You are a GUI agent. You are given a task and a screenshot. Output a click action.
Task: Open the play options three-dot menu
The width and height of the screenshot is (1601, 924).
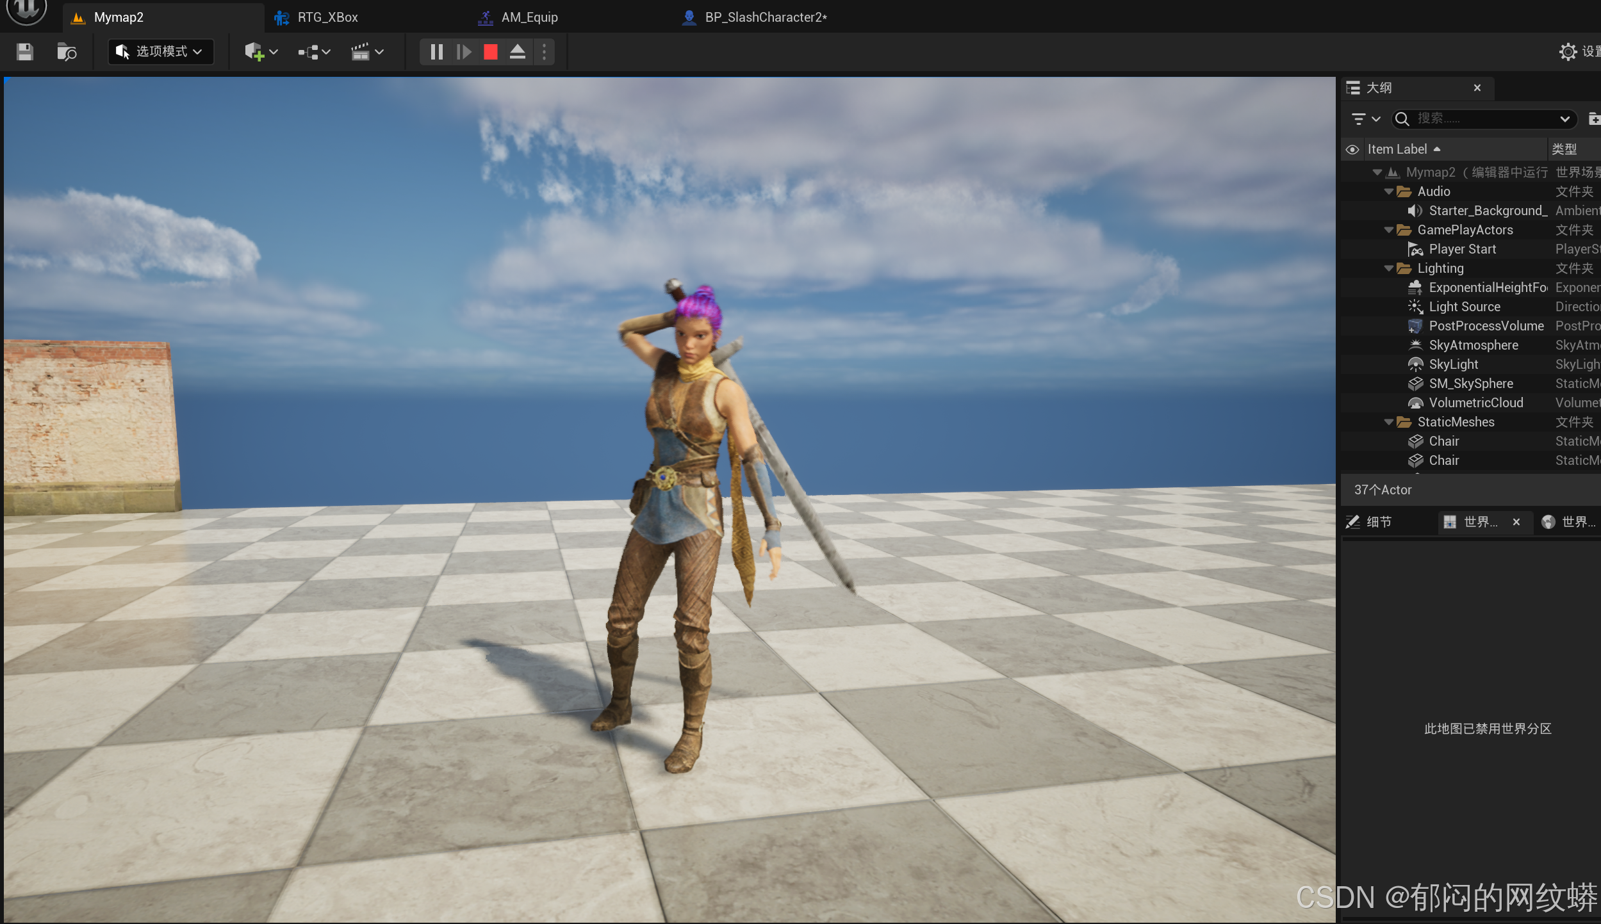[545, 52]
